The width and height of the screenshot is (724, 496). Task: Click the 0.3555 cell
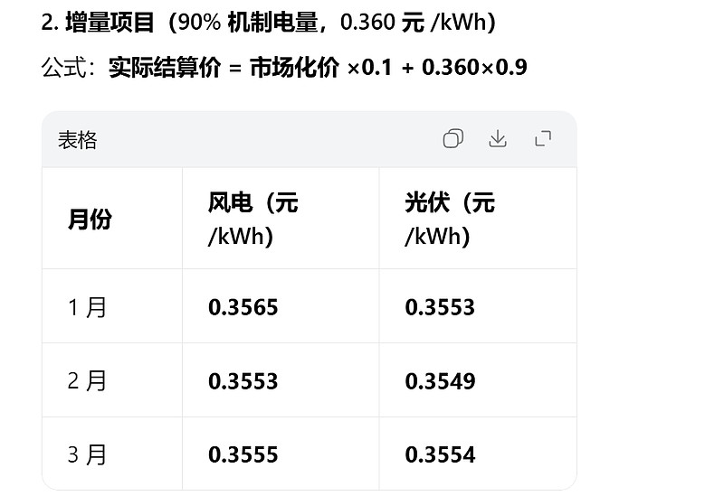pos(243,454)
